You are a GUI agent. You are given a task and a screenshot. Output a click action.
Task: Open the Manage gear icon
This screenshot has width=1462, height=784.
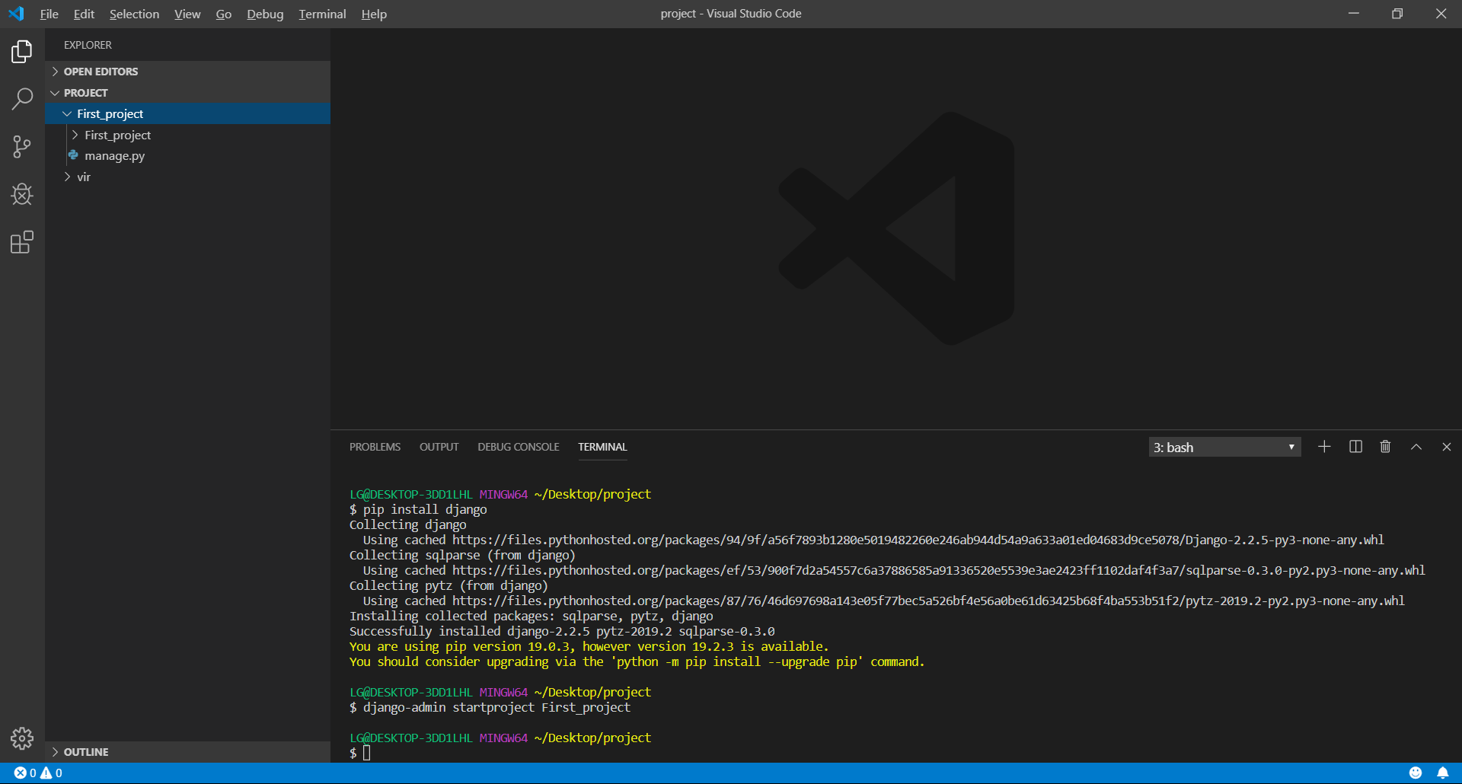(x=22, y=738)
